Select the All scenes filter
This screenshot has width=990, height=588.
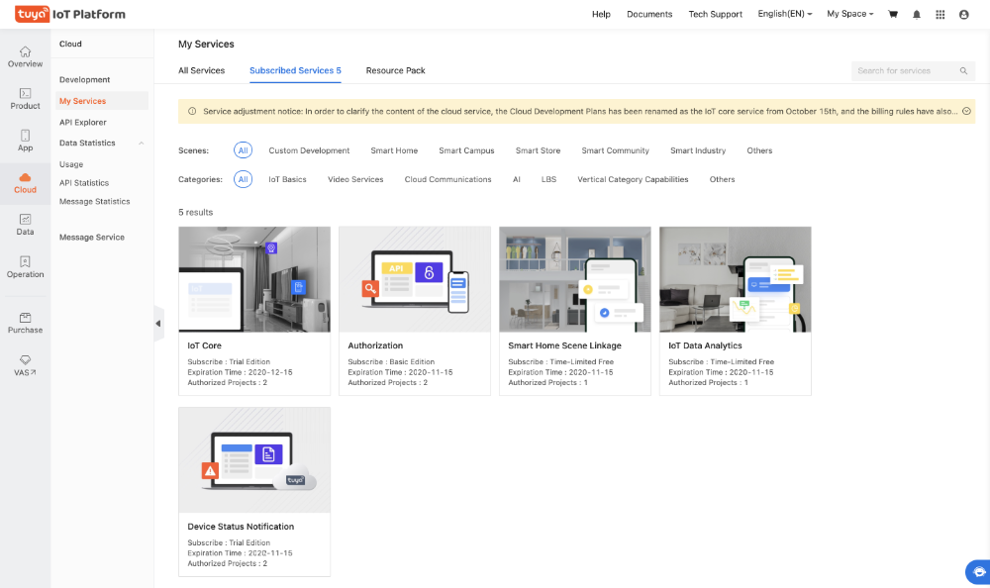tap(244, 150)
